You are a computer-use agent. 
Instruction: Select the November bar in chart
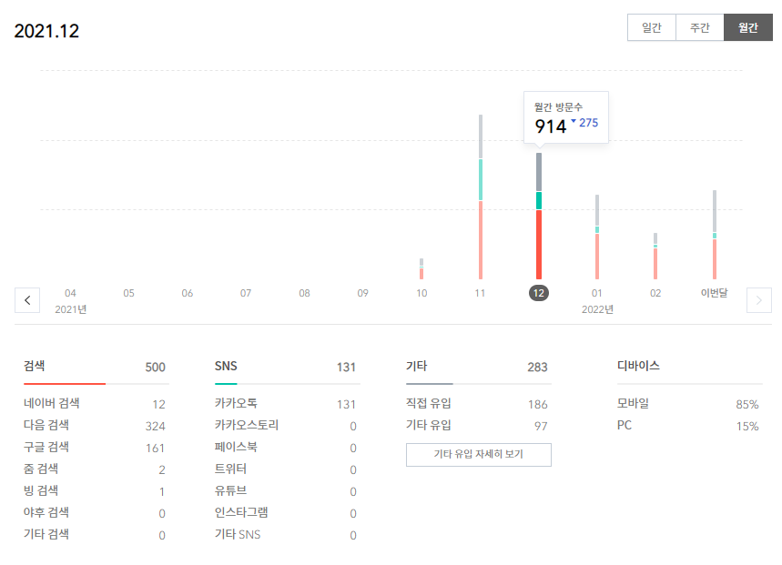(481, 197)
